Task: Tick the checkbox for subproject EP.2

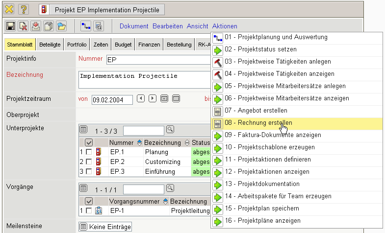Action: click(89, 162)
